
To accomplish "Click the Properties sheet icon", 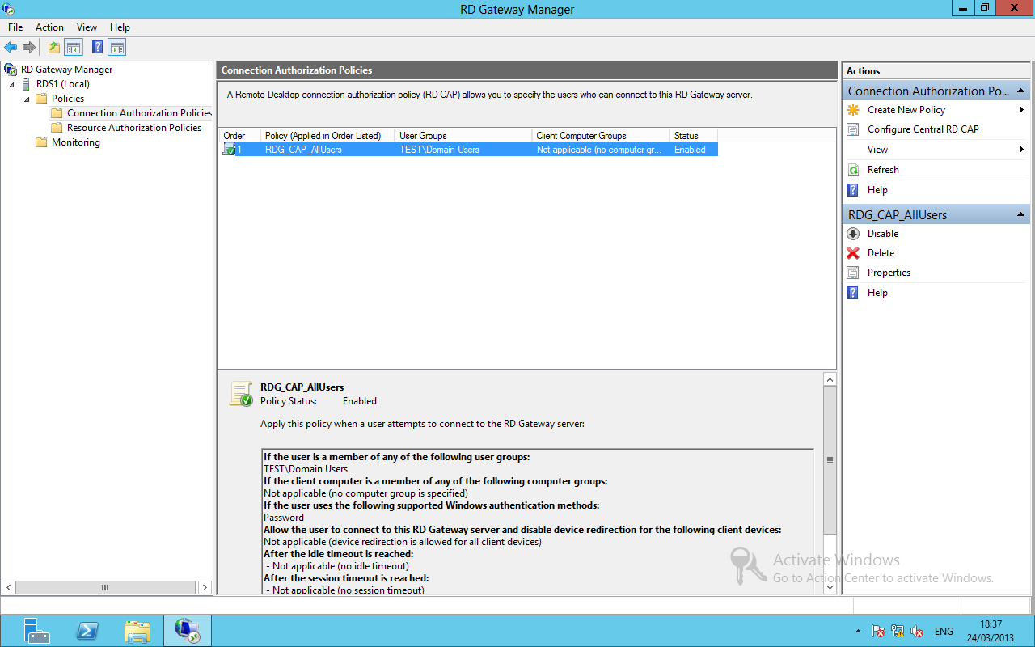I will coord(853,273).
